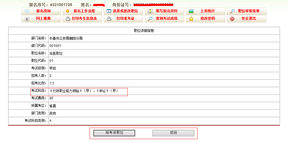288x141 pixels.
Task: Click the speech bubble icon beside 报名须知
Action: 27,11
